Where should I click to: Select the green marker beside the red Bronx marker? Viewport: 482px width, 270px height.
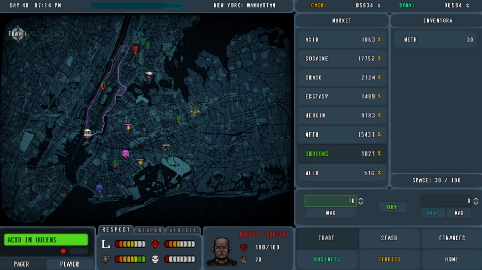[148, 45]
